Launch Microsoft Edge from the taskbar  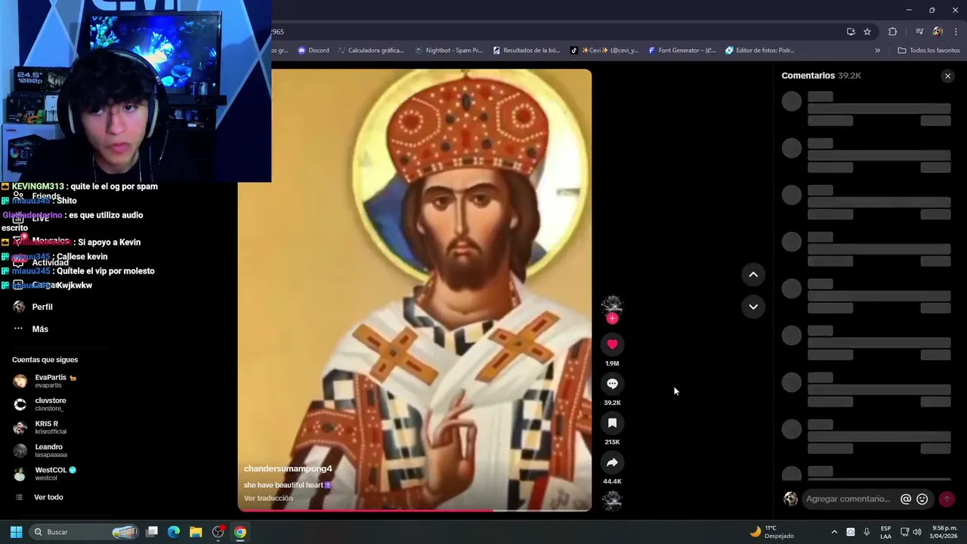tap(174, 532)
